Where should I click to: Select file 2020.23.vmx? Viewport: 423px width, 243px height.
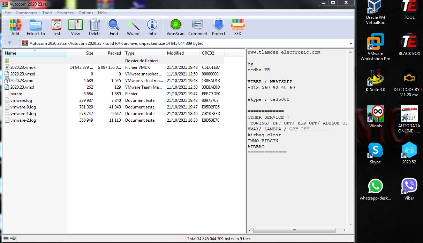tap(113, 81)
